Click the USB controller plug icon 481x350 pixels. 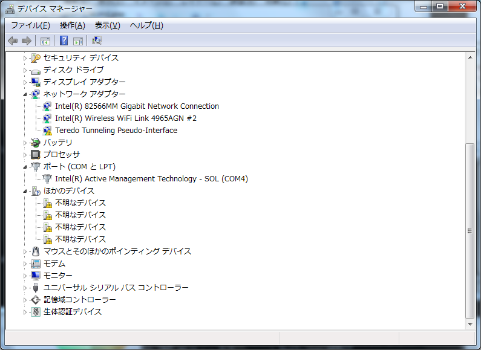pos(36,288)
